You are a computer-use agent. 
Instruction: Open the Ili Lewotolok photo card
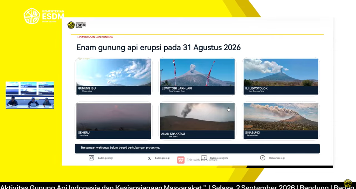[x=281, y=77]
